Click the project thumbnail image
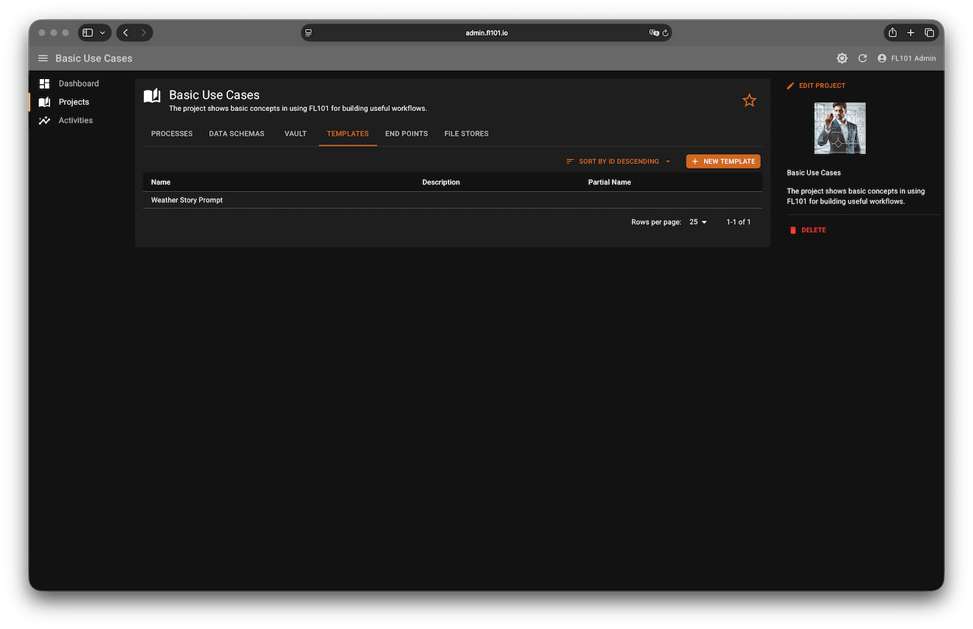973x629 pixels. point(839,128)
